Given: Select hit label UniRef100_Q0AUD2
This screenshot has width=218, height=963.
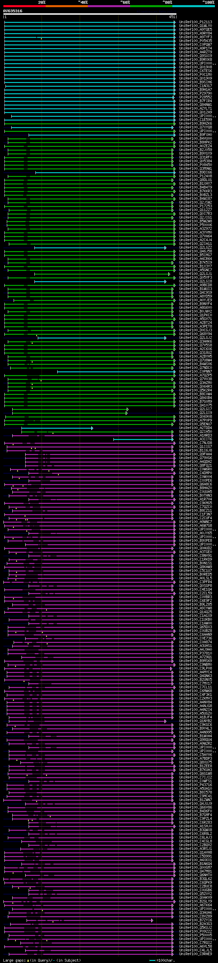Looking at the screenshot, I should [x=196, y=548].
